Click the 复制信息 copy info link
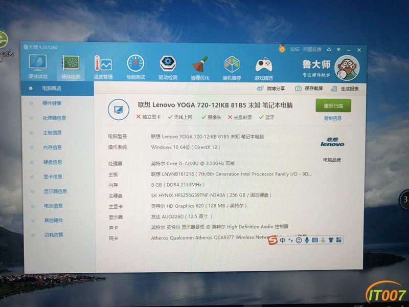Viewport: 409px width, 307px height. (333, 118)
